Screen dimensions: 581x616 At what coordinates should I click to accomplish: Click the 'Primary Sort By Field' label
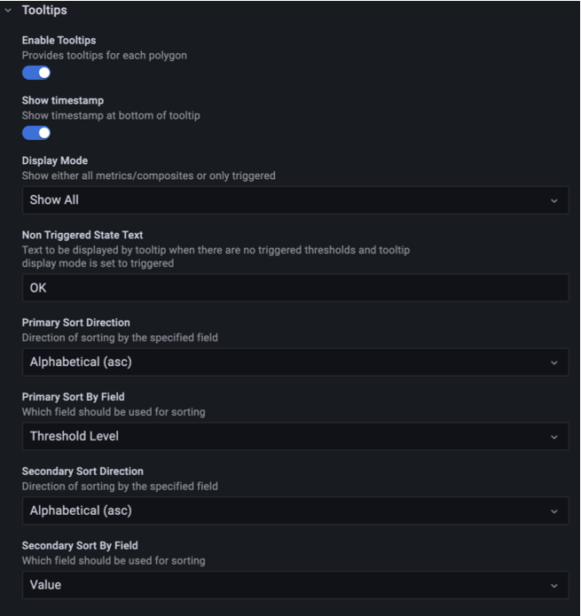click(x=73, y=397)
